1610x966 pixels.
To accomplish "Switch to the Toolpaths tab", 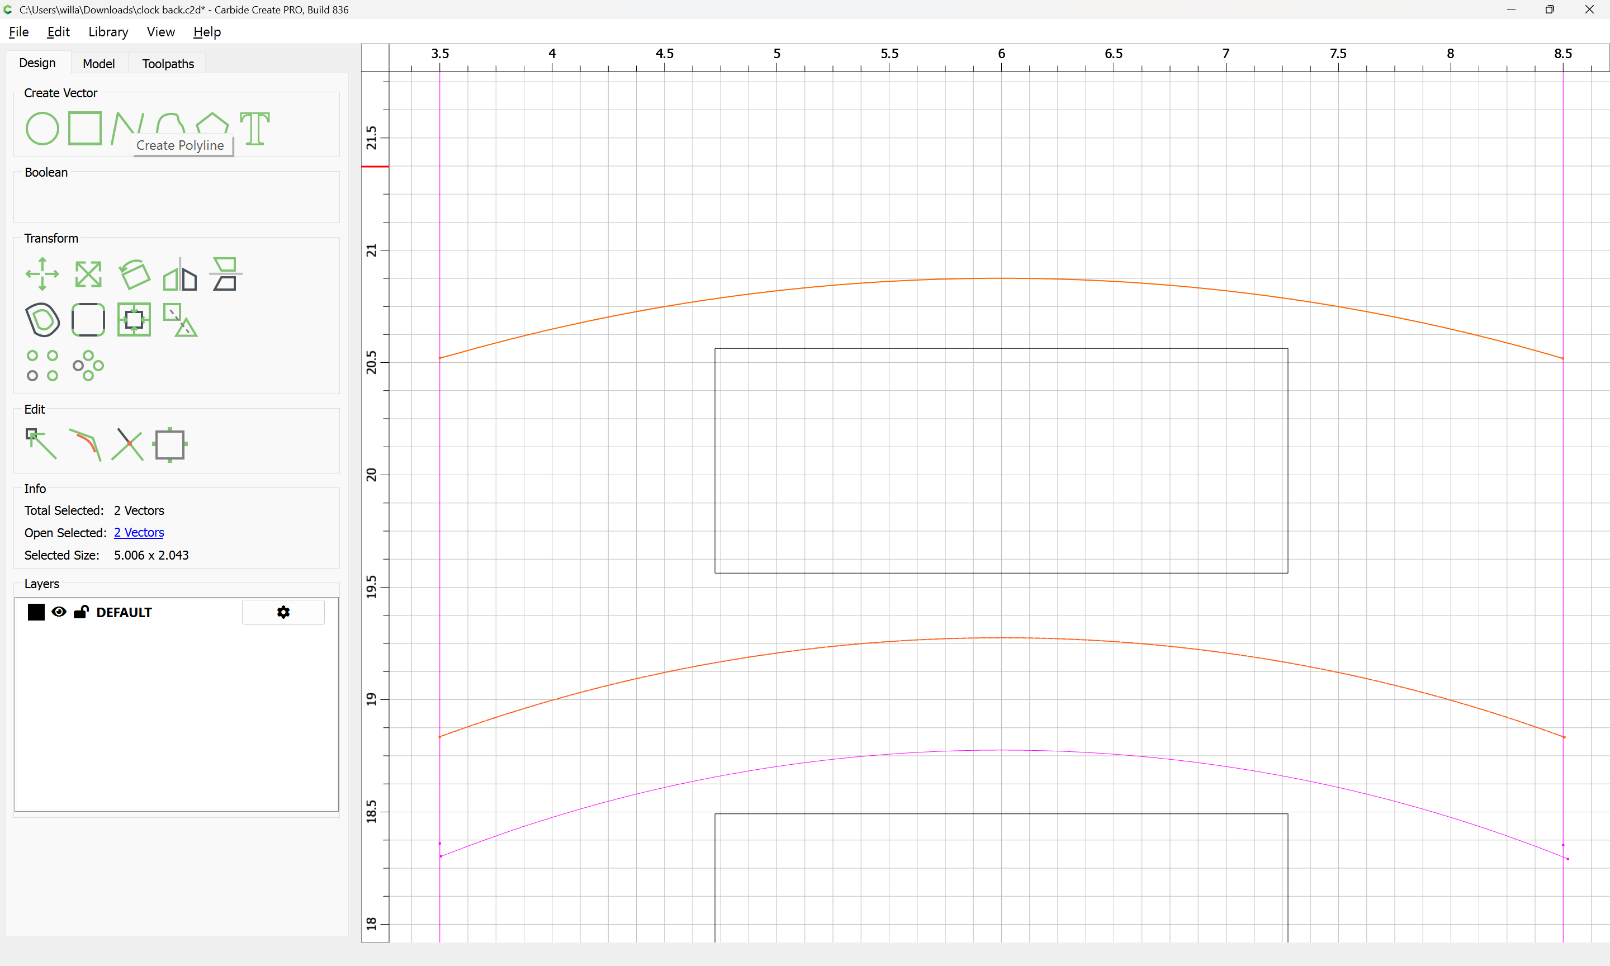I will coord(168,63).
